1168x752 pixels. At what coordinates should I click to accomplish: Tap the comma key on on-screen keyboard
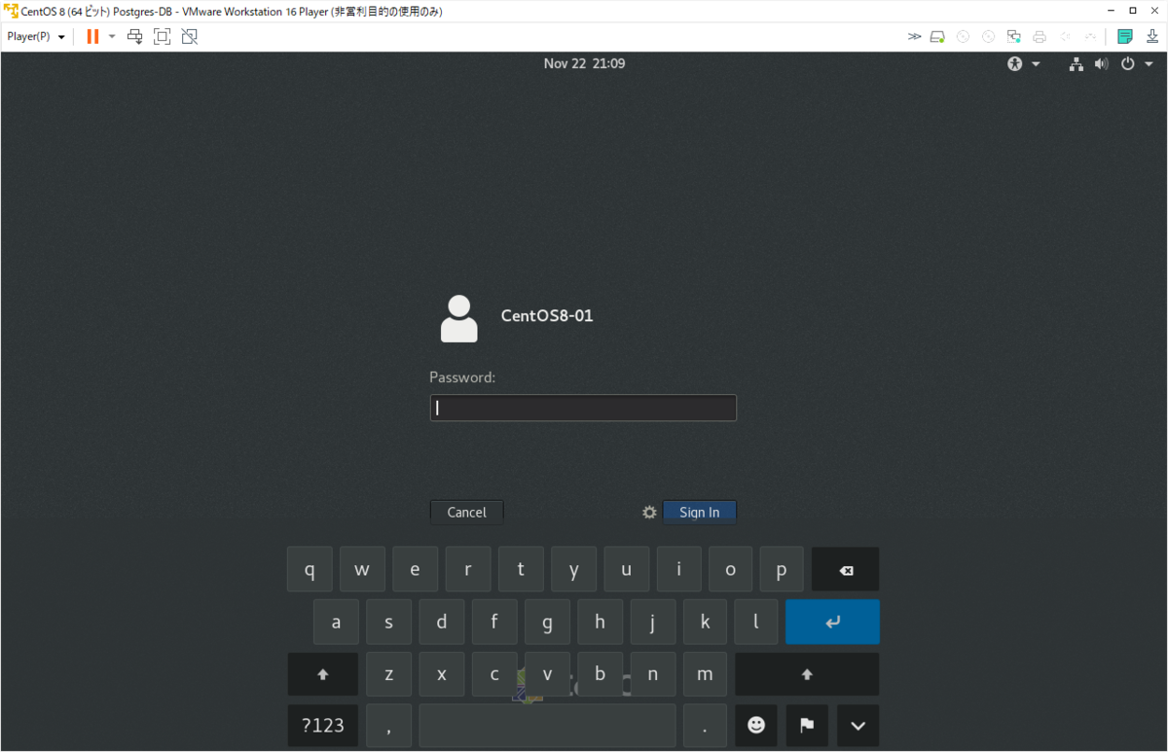coord(389,726)
